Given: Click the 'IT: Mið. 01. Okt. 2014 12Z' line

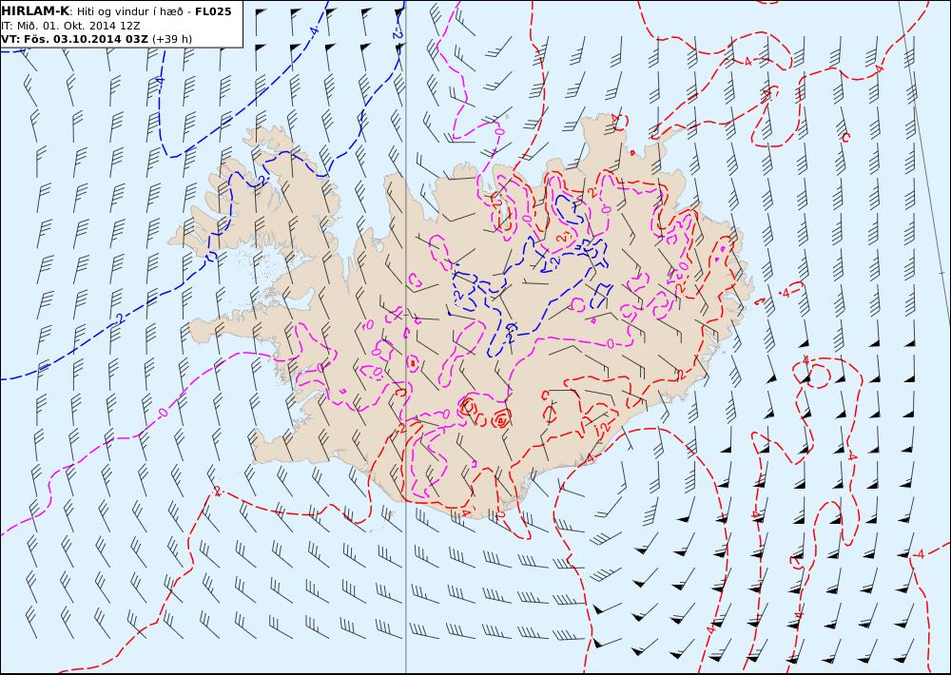Looking at the screenshot, I should click(x=69, y=26).
